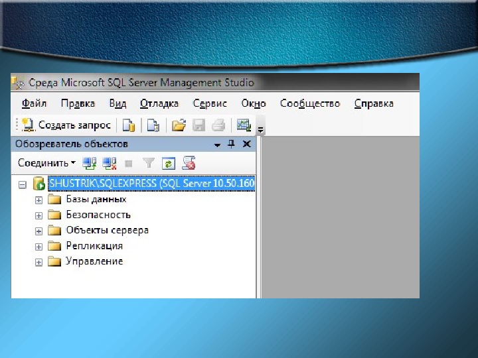Click connect Object Explorer icon
478x358 pixels.
coord(90,163)
